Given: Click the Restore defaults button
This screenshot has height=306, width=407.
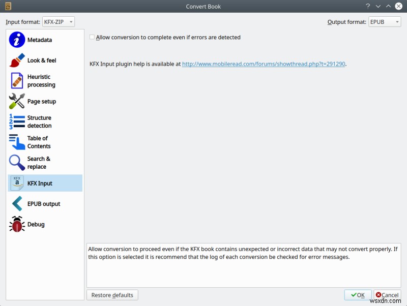Looking at the screenshot, I should coord(112,295).
